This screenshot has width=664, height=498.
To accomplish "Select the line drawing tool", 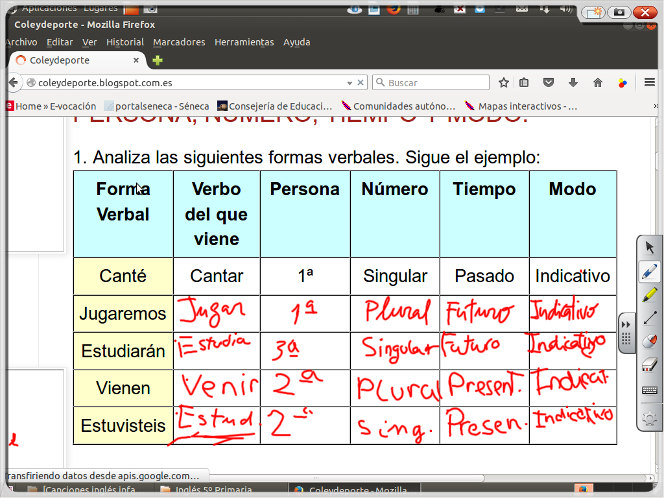I will [x=649, y=318].
